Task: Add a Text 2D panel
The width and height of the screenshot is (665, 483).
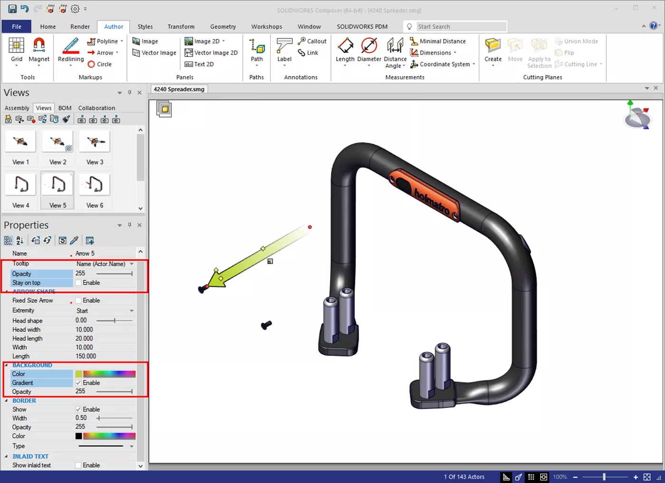Action: pyautogui.click(x=199, y=64)
